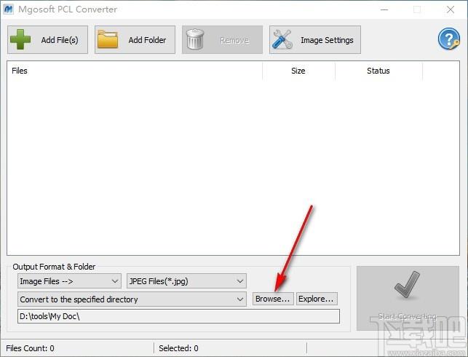
Task: Click the Add Folder button
Action: click(135, 40)
